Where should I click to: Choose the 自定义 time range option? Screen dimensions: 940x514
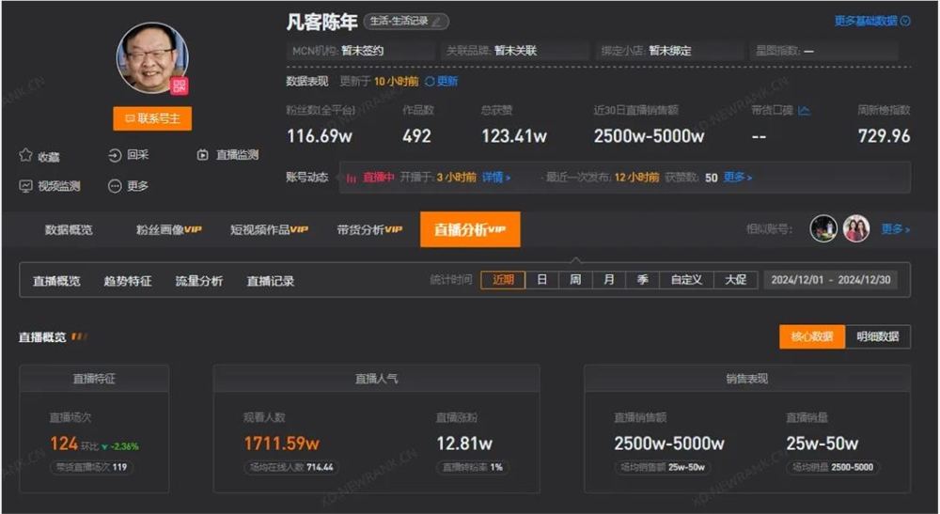[x=686, y=280]
